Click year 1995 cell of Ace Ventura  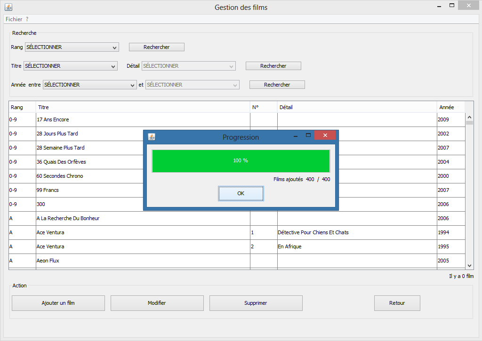click(x=451, y=246)
